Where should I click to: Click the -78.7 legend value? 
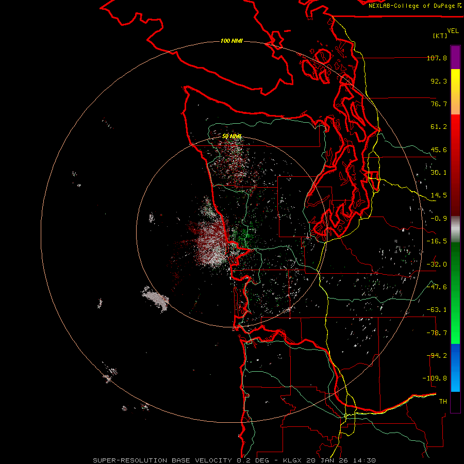click(x=437, y=333)
